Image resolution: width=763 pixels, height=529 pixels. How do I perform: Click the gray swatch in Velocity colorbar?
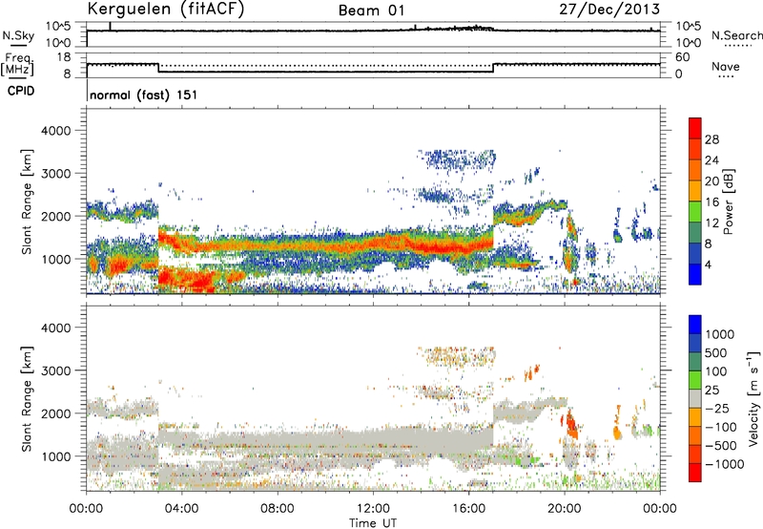(x=695, y=398)
